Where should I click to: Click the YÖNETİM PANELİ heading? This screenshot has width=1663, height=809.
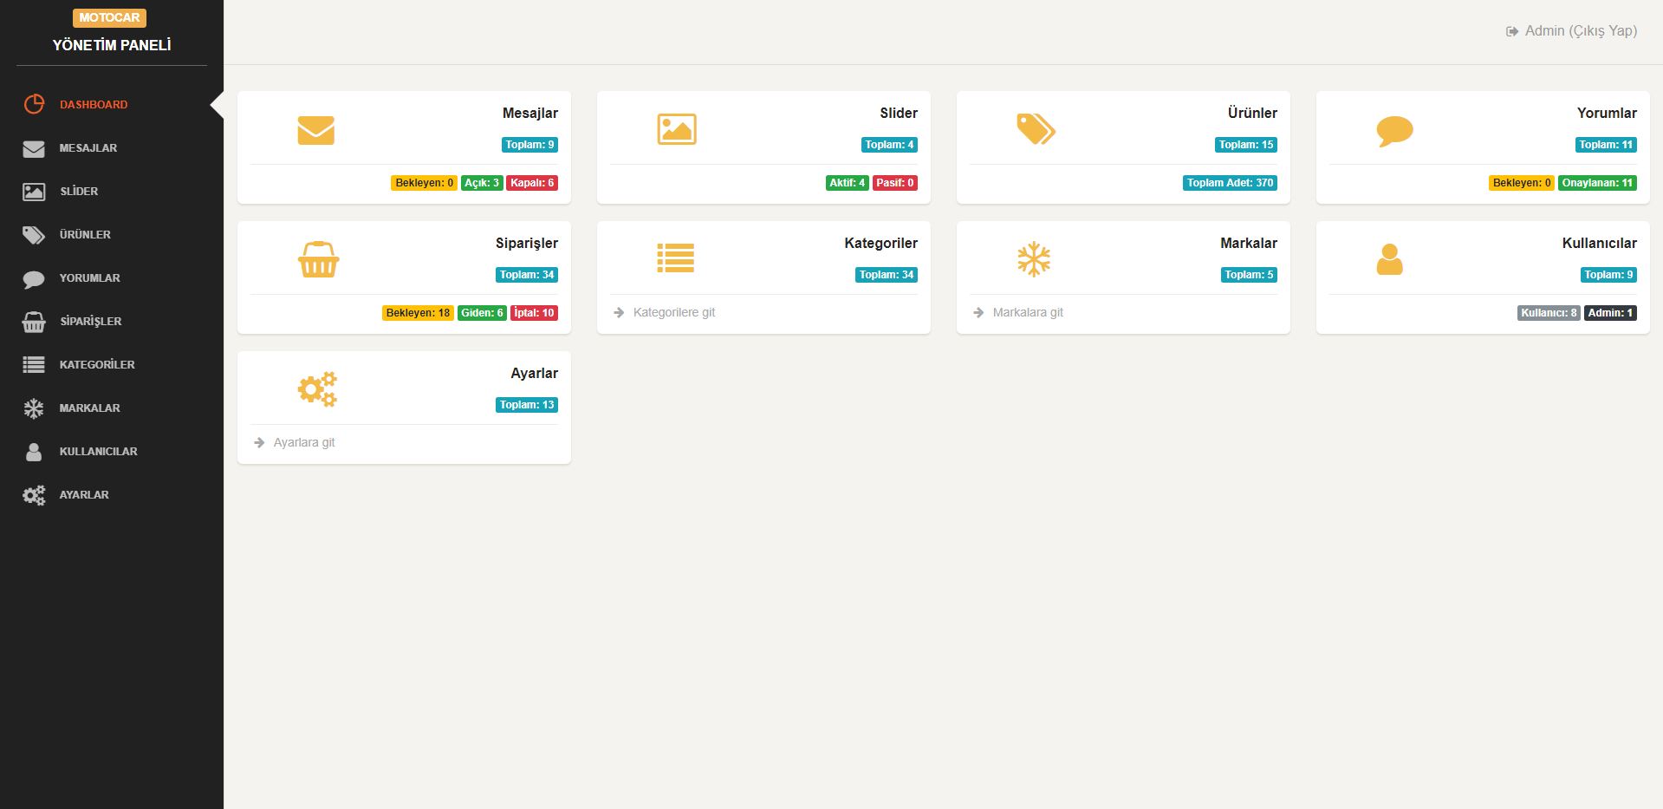click(x=112, y=45)
